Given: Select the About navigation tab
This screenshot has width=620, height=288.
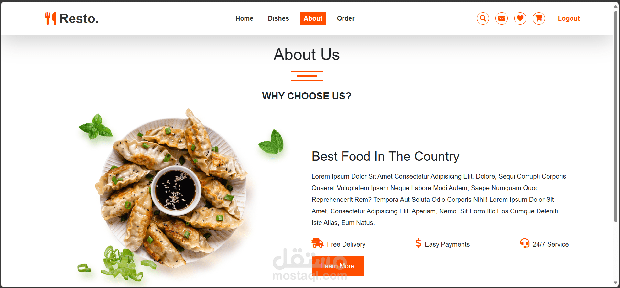Looking at the screenshot, I should pos(313,18).
